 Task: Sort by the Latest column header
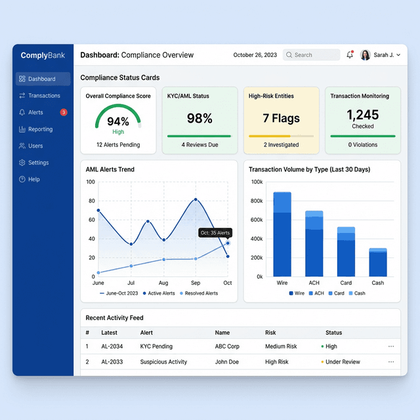[109, 333]
